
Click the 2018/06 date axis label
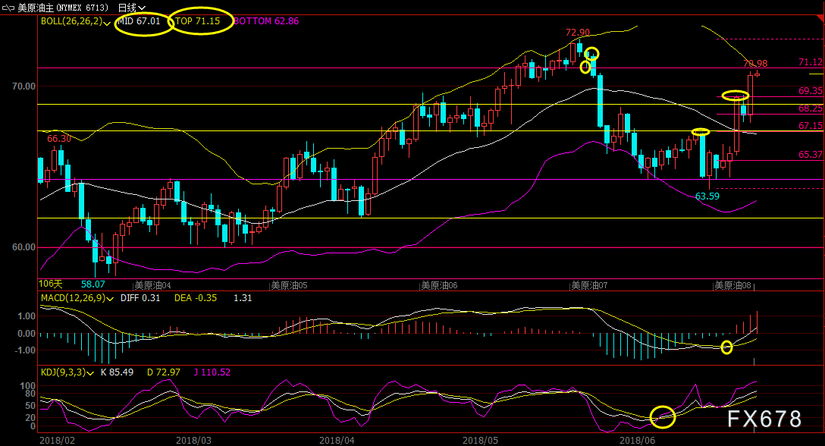coord(637,440)
